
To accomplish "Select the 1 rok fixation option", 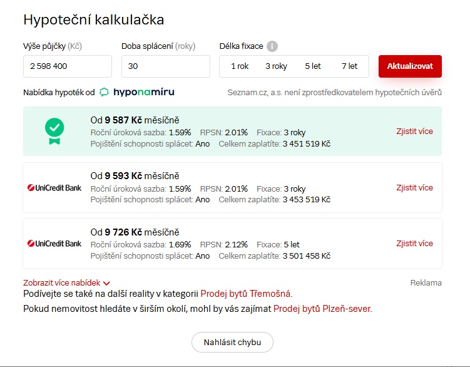I will click(x=240, y=66).
